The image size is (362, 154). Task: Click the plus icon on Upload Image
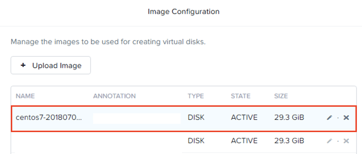(23, 65)
